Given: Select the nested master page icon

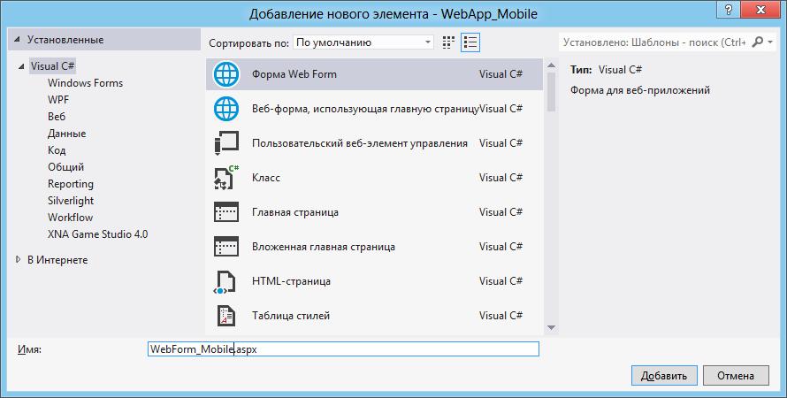Looking at the screenshot, I should click(227, 247).
